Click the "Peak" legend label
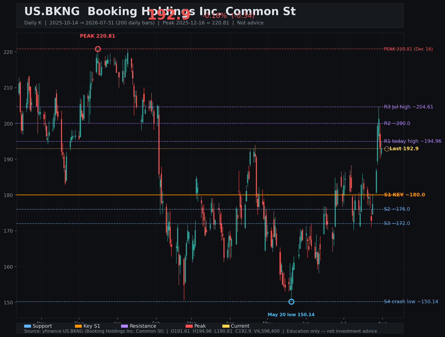Screen dimensions: 445x337 point(200,326)
